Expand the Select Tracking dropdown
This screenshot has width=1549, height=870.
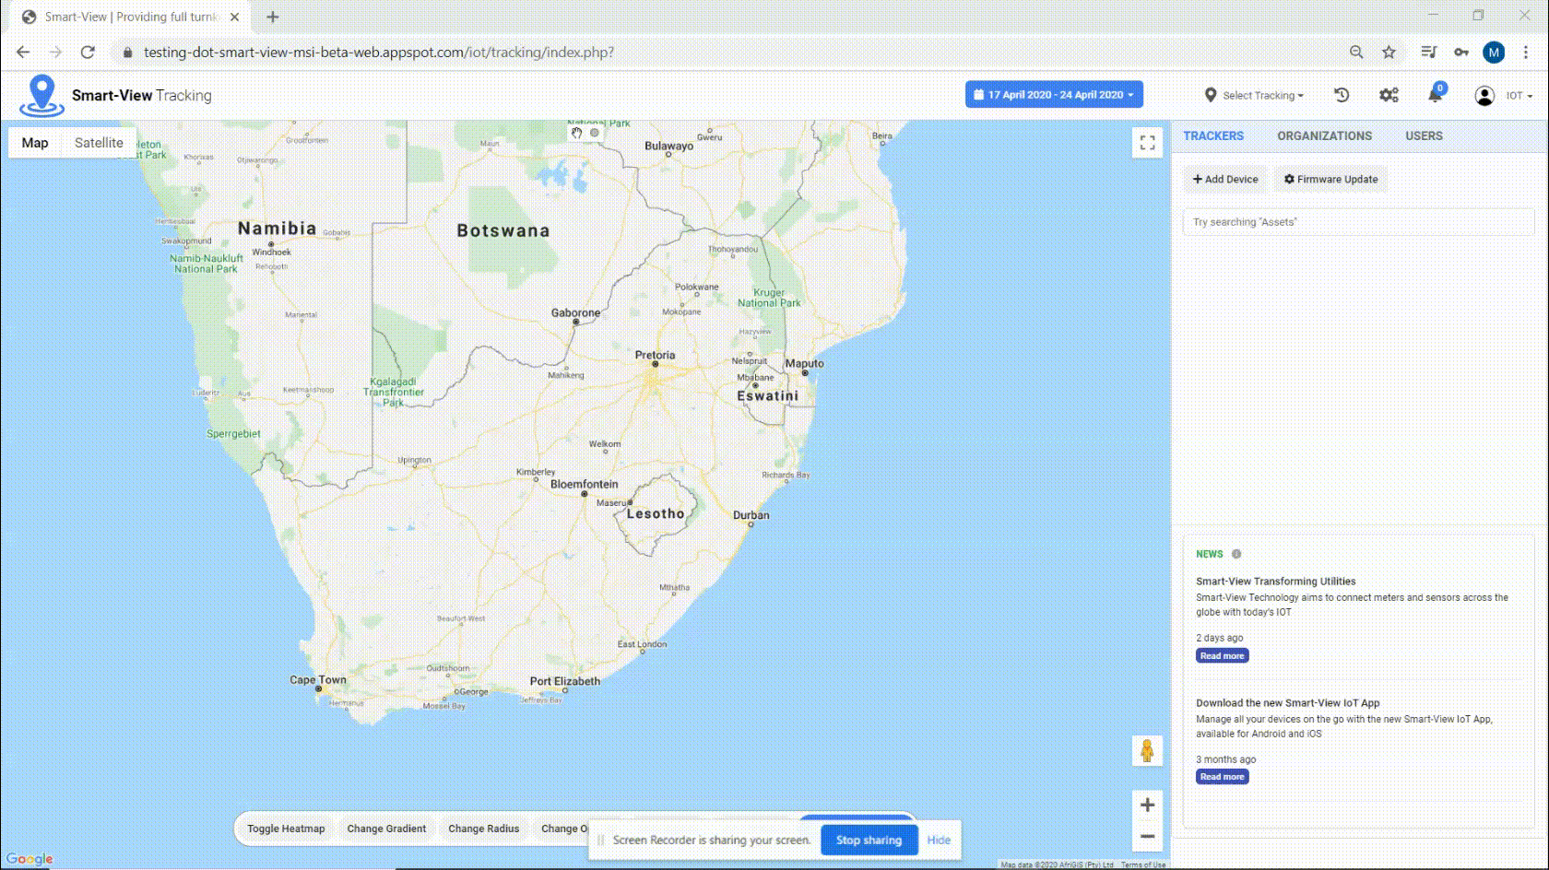[x=1254, y=95]
